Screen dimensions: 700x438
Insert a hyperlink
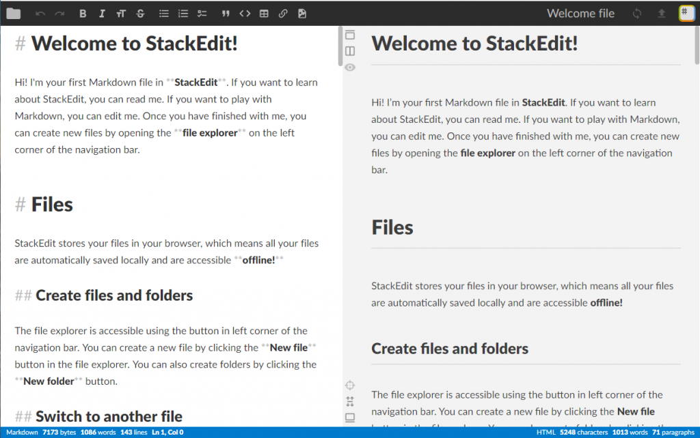tap(283, 14)
